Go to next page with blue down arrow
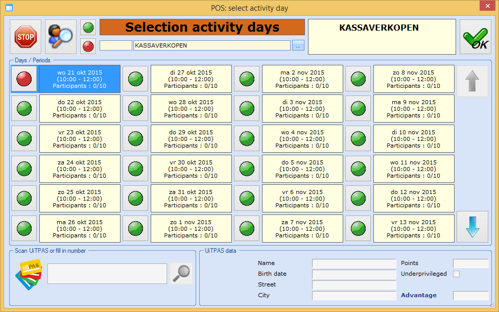 pos(472,227)
